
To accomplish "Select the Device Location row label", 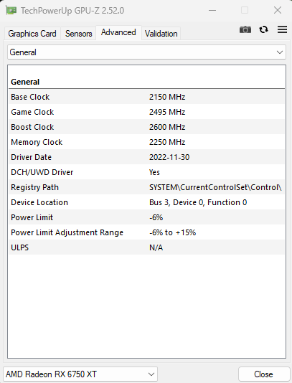I will pyautogui.click(x=39, y=202).
